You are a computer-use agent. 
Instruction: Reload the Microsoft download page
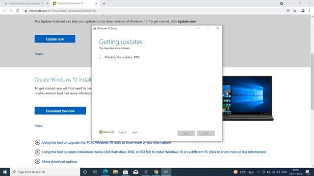pos(18,11)
